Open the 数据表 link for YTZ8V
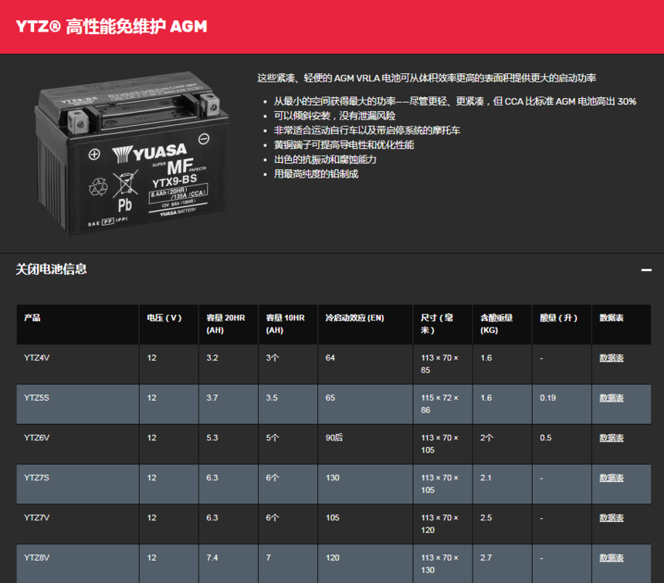Image resolution: width=664 pixels, height=583 pixels. 611,558
